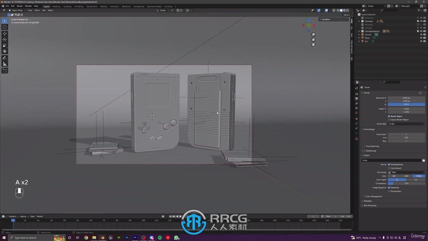Select the Add Cube tool
428x241 pixels.
(5, 70)
